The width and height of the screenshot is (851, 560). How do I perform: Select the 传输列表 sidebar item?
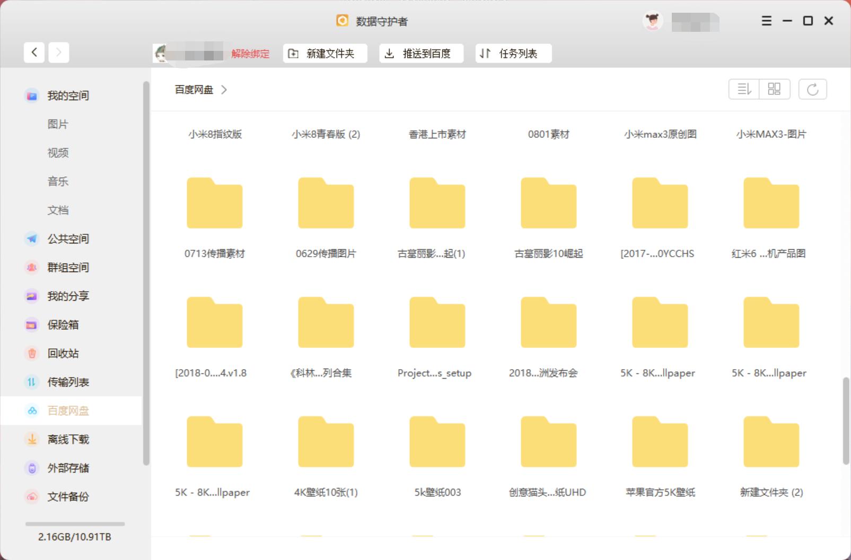67,382
